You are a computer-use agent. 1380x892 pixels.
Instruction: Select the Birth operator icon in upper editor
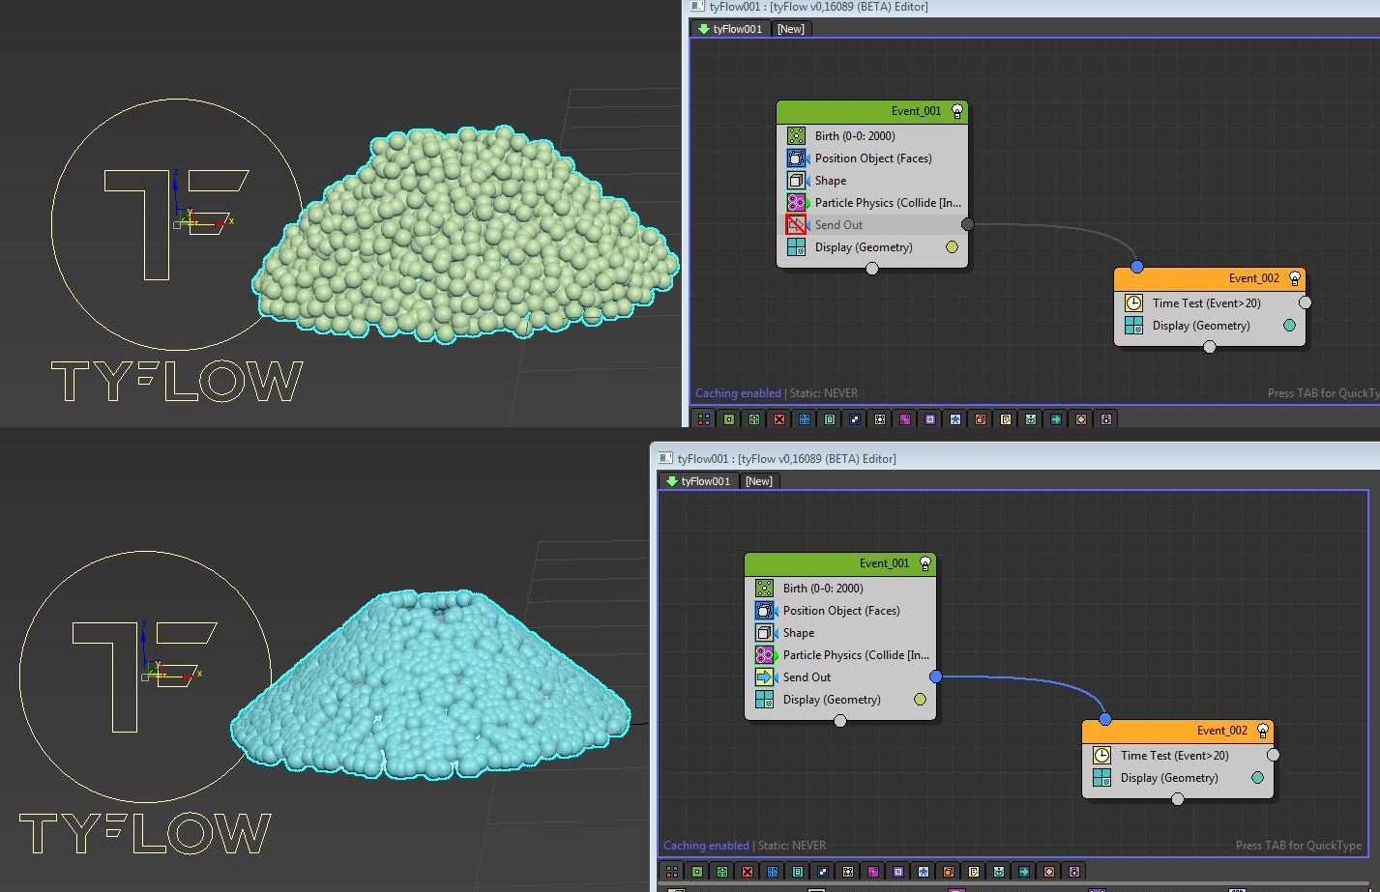click(796, 136)
